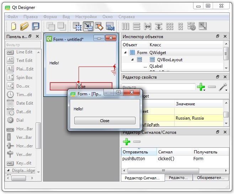Click the property editor filter field

(x=159, y=87)
